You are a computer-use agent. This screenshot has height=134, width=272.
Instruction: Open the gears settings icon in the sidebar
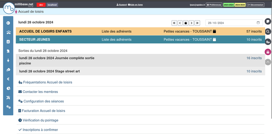[x=8, y=107]
